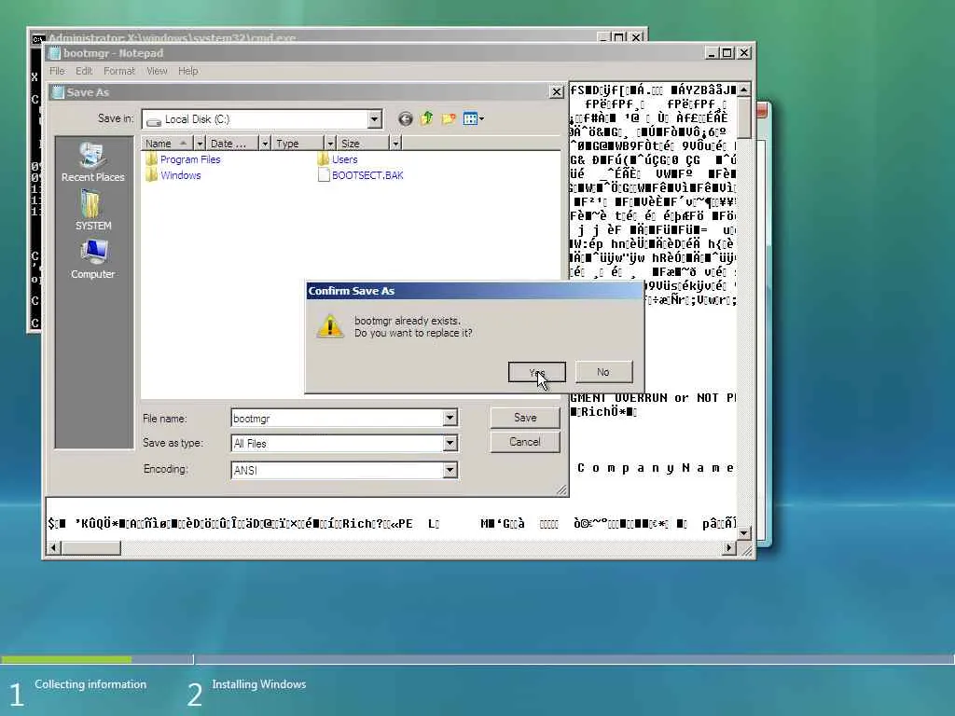
Task: Click Notepad vertical scrollbar up arrow
Action: pyautogui.click(x=744, y=90)
